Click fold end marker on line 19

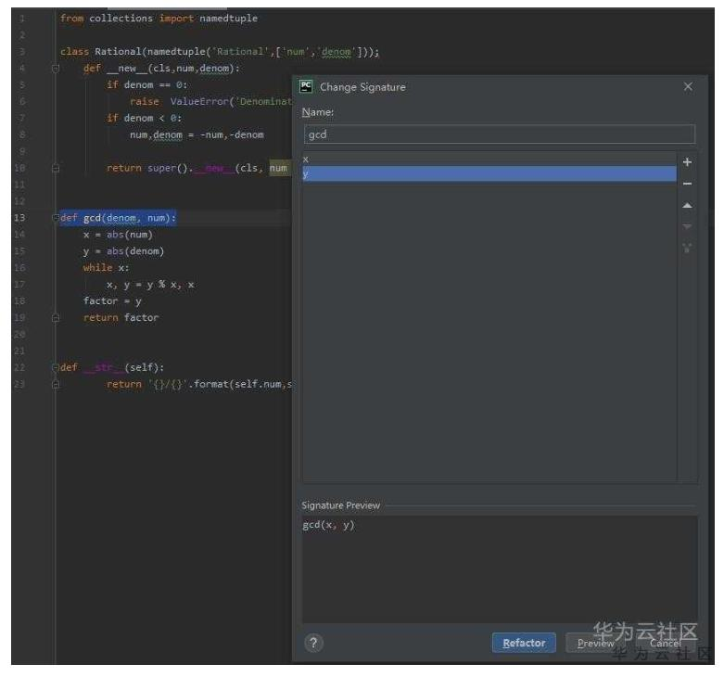[56, 318]
